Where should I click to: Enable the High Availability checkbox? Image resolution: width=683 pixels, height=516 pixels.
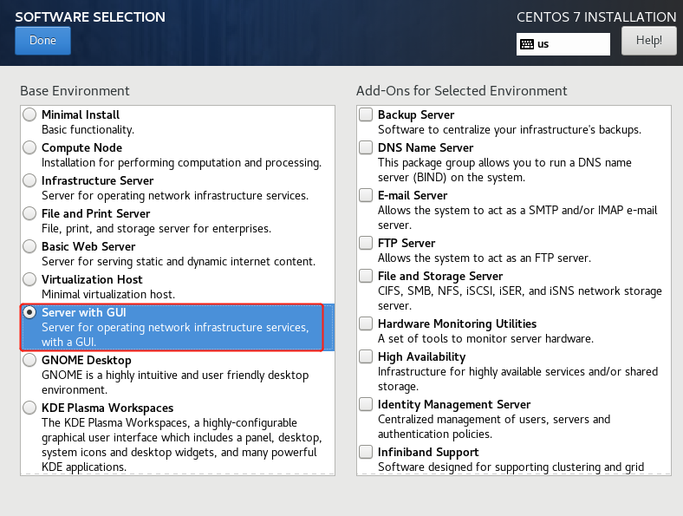pos(366,356)
